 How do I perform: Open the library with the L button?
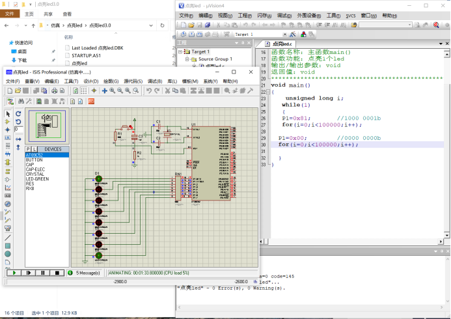[35, 149]
